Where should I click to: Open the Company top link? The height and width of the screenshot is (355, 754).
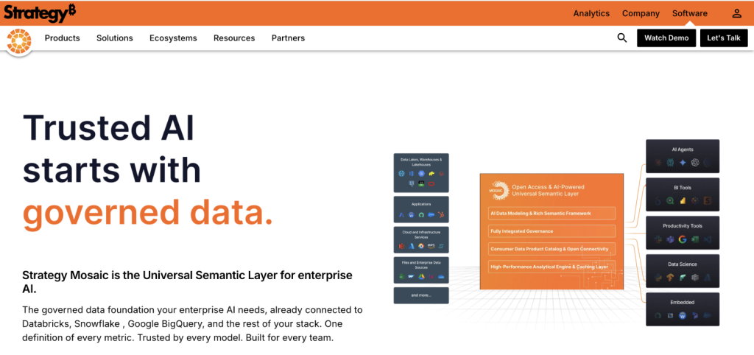pos(641,13)
